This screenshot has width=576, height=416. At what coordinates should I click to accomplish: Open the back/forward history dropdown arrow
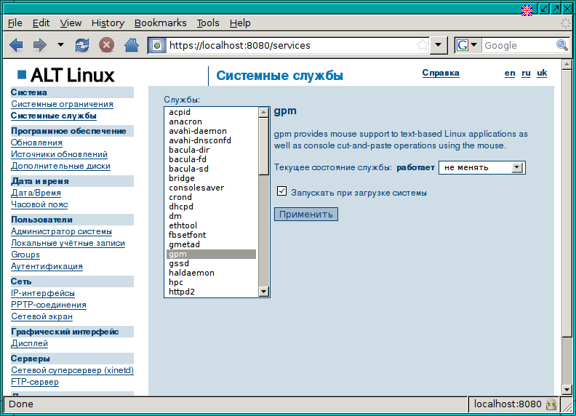(x=60, y=45)
